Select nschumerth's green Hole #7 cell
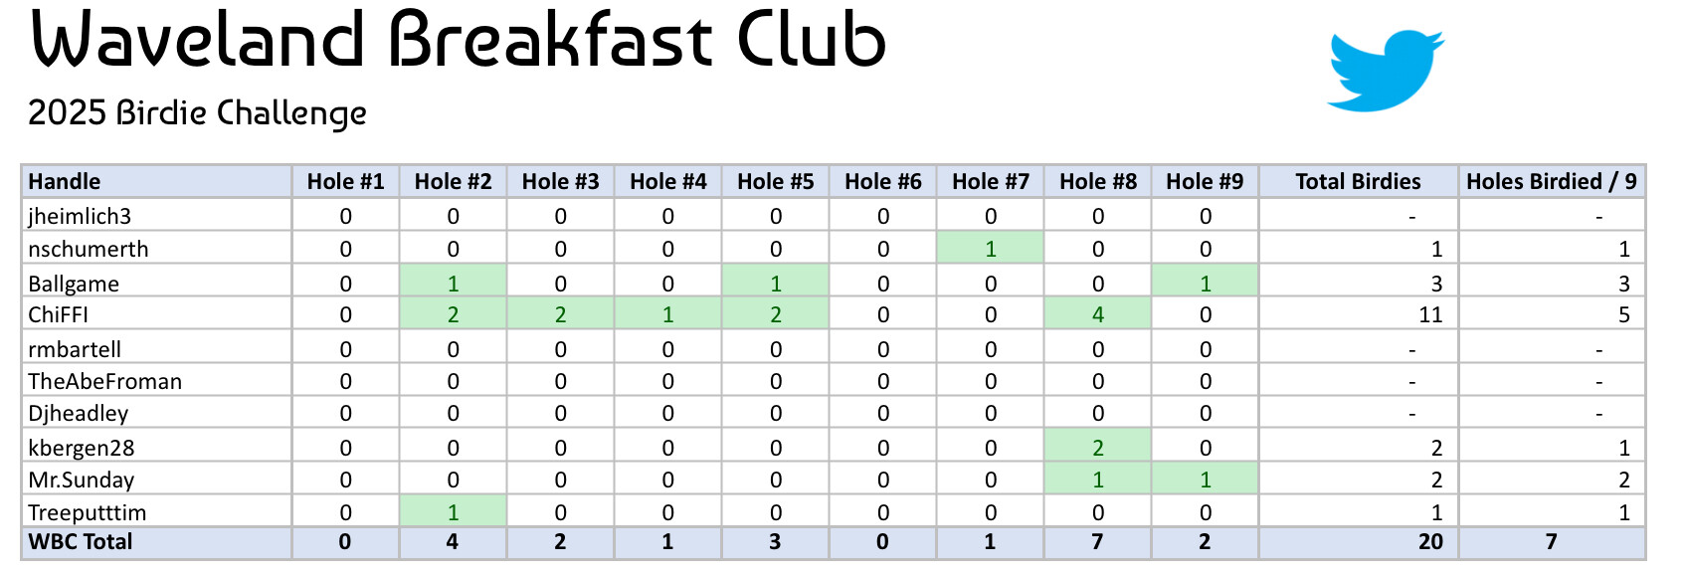The width and height of the screenshot is (1685, 576). (x=990, y=249)
